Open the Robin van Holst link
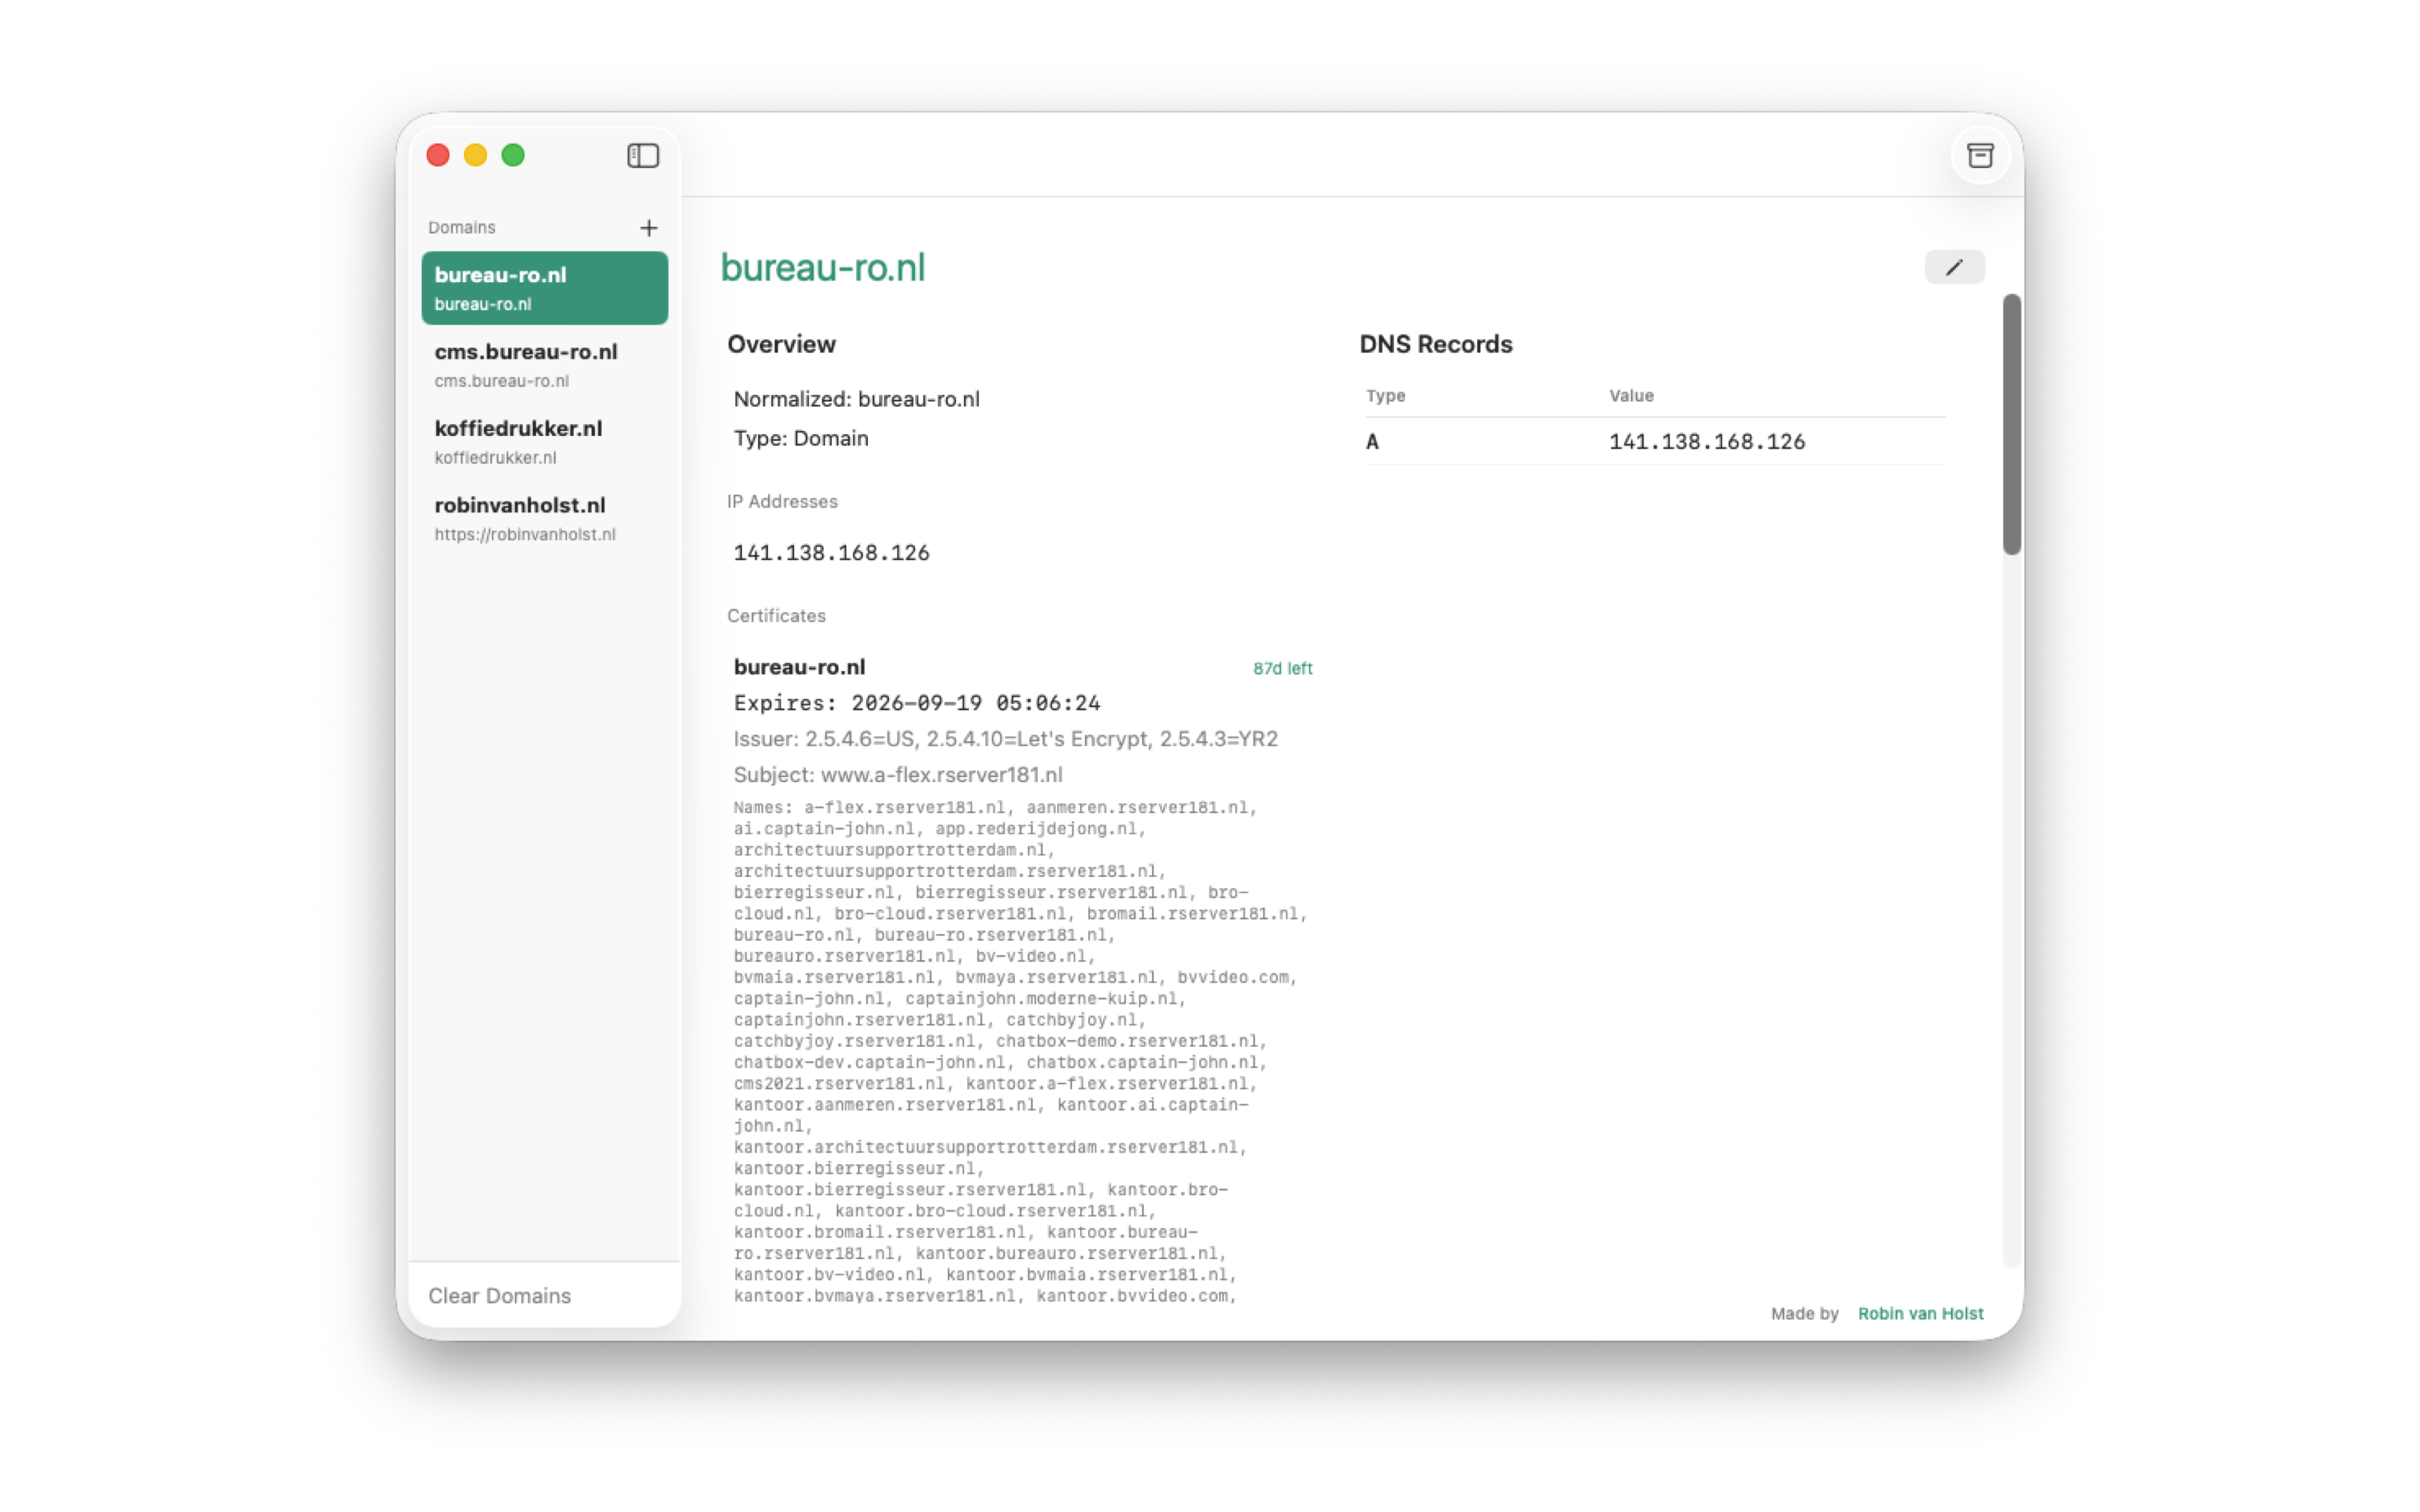Screen dimensions: 2420x1512 (x=1920, y=1313)
